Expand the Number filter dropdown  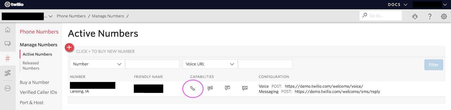[97, 64]
